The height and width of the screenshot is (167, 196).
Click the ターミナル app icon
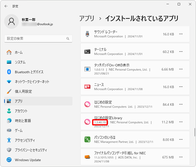click(x=87, y=52)
